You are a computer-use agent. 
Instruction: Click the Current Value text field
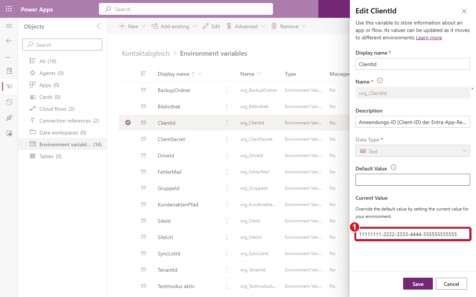coord(413,234)
